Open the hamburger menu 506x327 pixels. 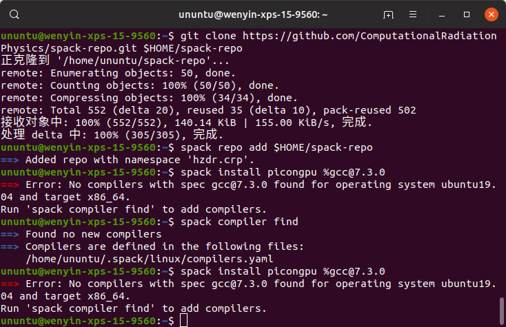click(413, 14)
